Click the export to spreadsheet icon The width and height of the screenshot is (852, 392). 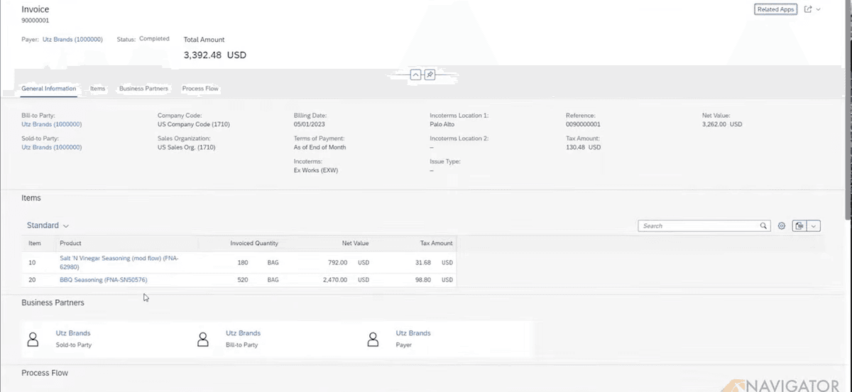799,225
